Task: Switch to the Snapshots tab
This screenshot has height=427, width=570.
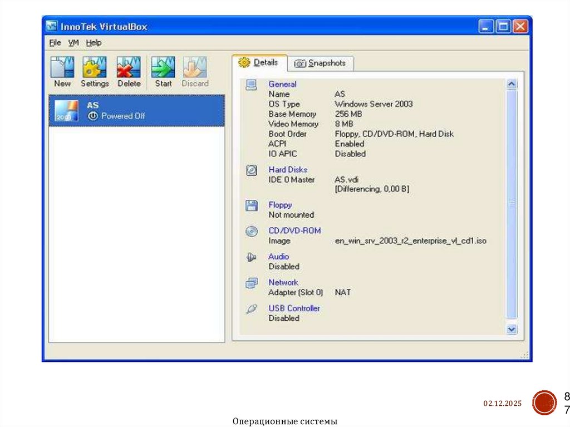Action: pyautogui.click(x=321, y=63)
